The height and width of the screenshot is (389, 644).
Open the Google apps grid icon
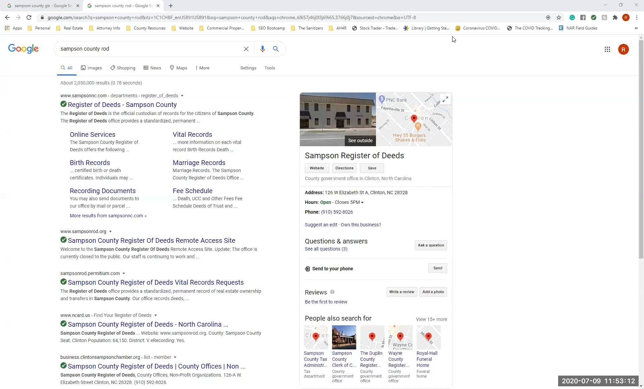pyautogui.click(x=607, y=49)
